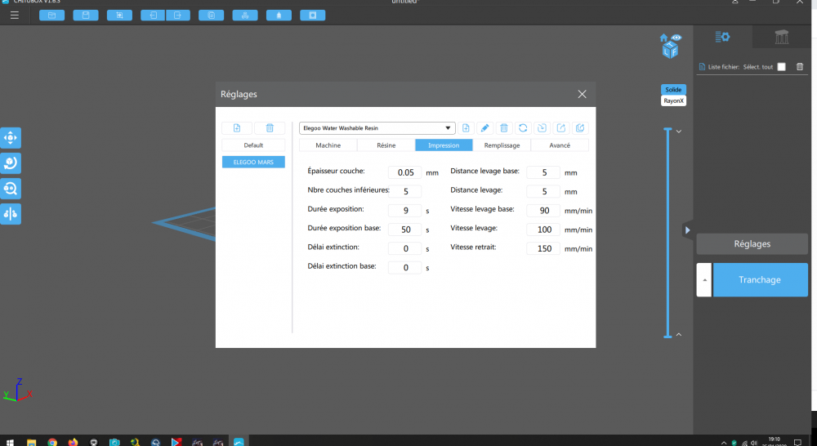Delete resin profile trash icon
The image size is (817, 446).
pyautogui.click(x=504, y=128)
